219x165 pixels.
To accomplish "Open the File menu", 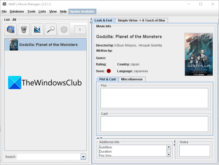I will coord(4,12).
